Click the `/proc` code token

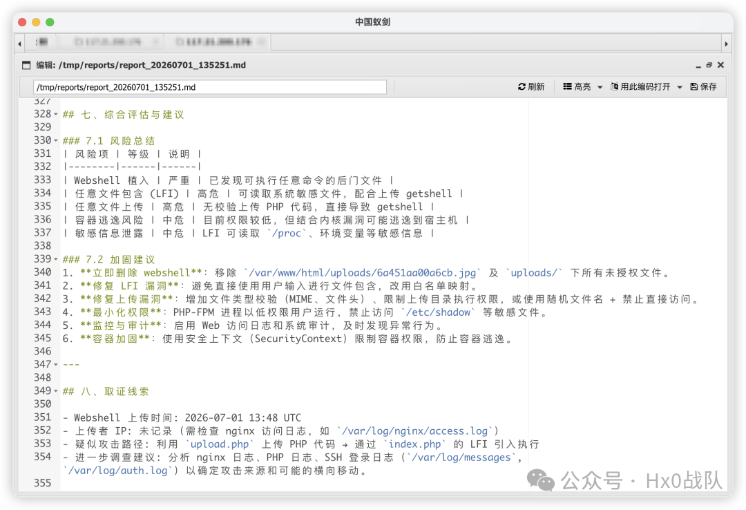coord(287,234)
